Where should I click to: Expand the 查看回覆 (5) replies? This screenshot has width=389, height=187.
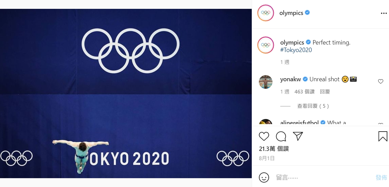pyautogui.click(x=313, y=106)
